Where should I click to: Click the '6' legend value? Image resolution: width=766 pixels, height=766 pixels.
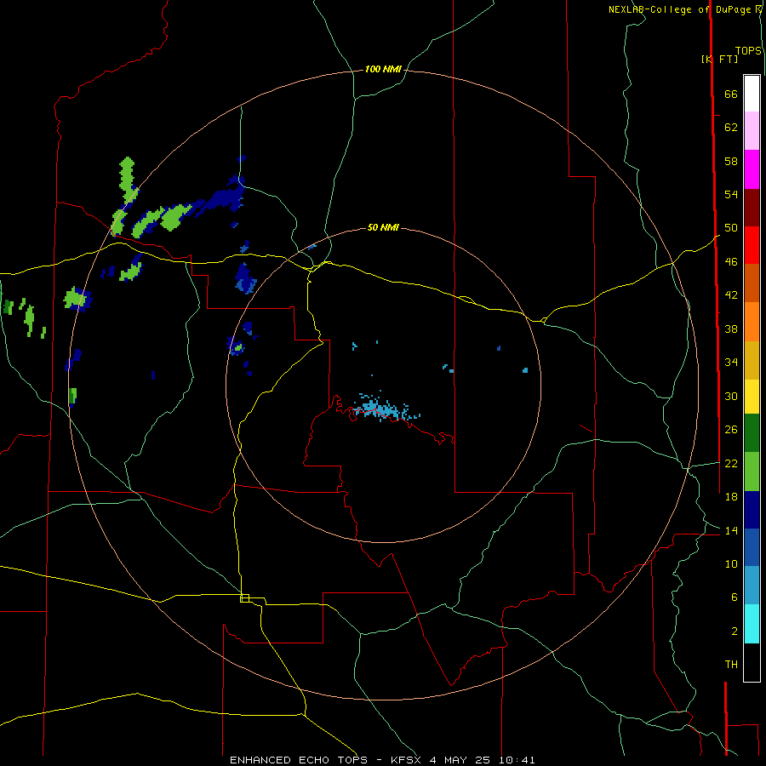pos(735,597)
